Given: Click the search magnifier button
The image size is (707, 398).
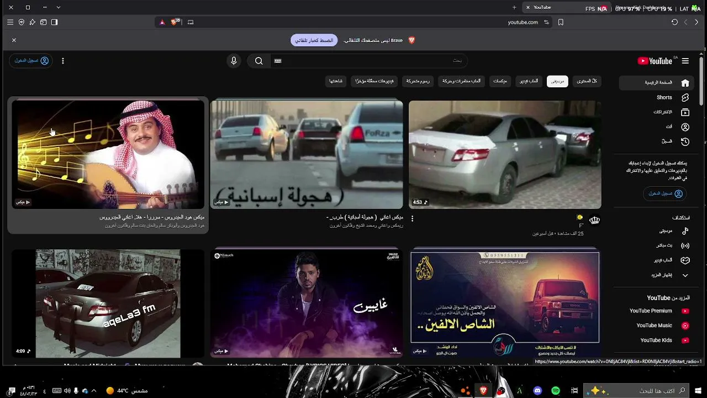Looking at the screenshot, I should point(258,61).
